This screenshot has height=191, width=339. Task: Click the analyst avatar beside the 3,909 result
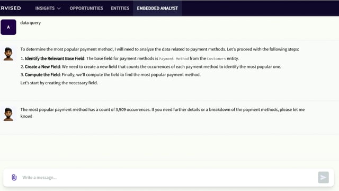[x=8, y=114]
